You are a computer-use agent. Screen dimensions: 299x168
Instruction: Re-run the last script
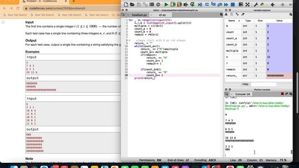point(192,4)
